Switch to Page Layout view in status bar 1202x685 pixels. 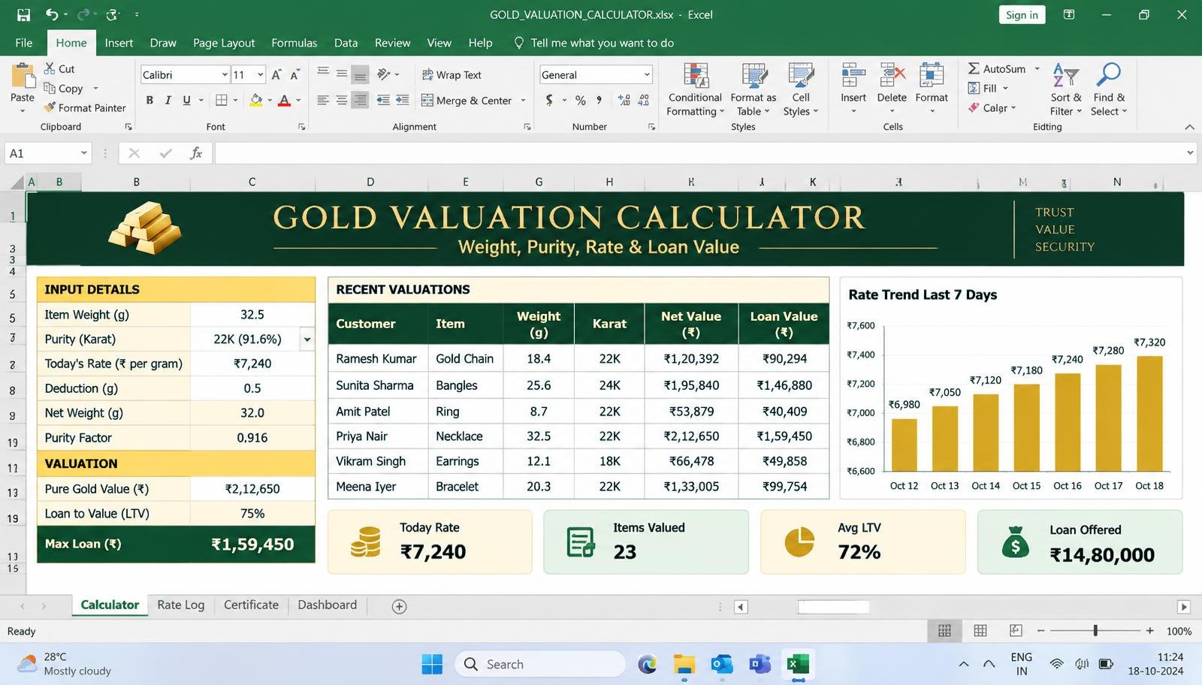point(980,631)
